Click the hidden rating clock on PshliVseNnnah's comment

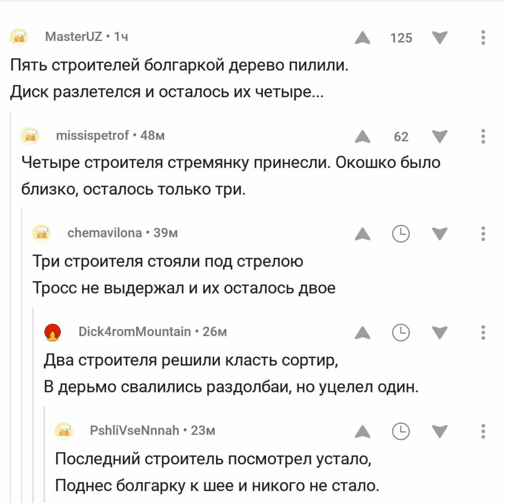[401, 431]
